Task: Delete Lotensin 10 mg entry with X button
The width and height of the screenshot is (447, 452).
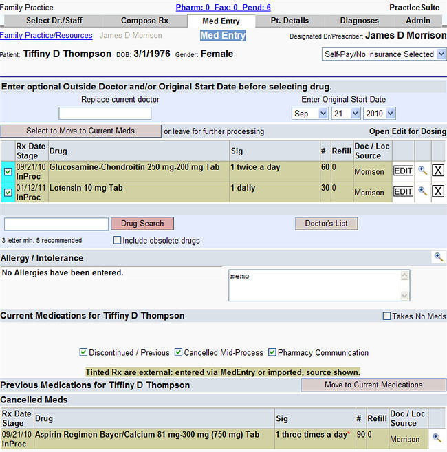Action: click(438, 191)
